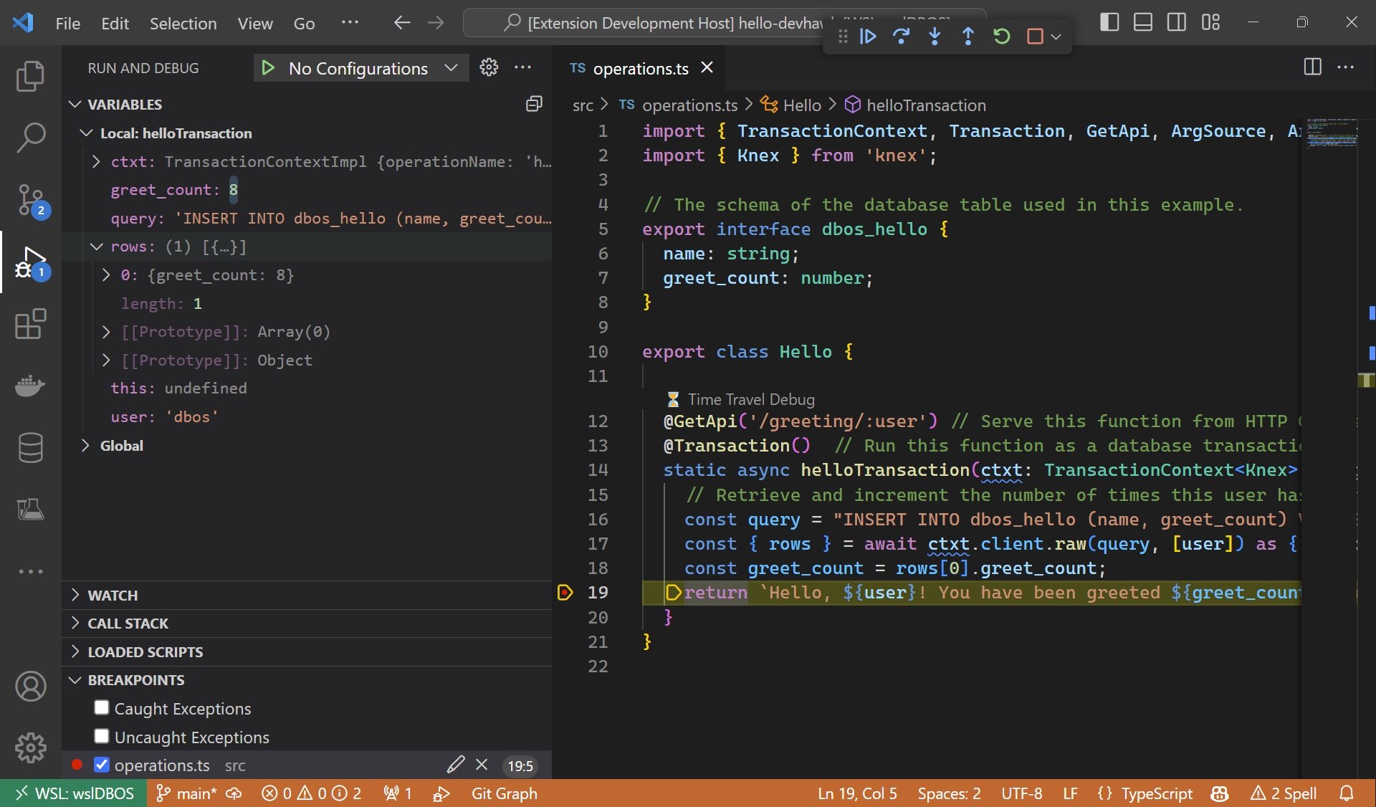Open the Extensions sidebar view
The image size is (1376, 807).
pos(30,324)
